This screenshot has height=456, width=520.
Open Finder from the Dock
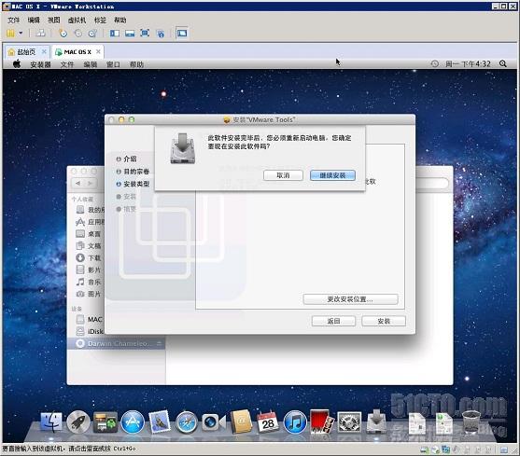click(51, 421)
